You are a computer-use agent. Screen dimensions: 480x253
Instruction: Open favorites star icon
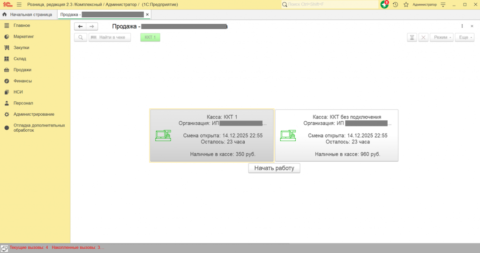coord(406,5)
